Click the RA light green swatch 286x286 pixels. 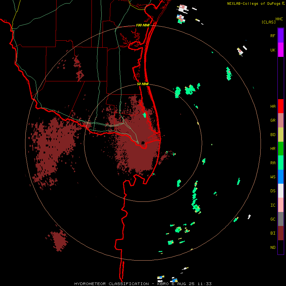click(x=281, y=163)
